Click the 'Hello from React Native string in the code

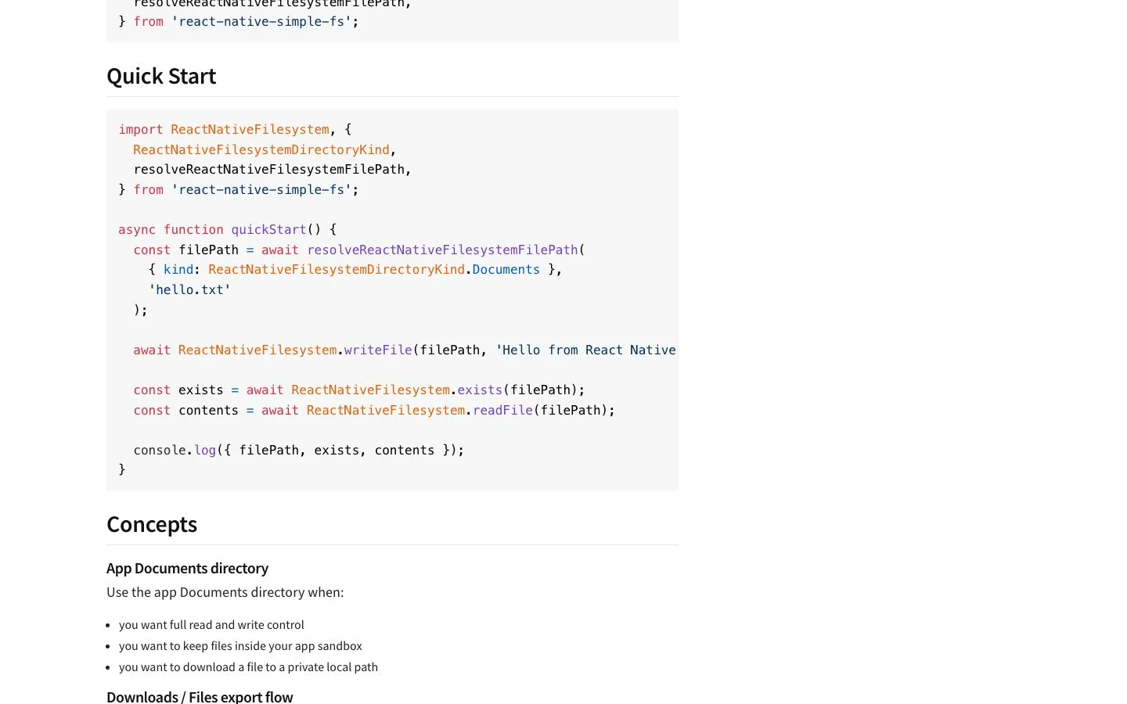[x=586, y=350]
